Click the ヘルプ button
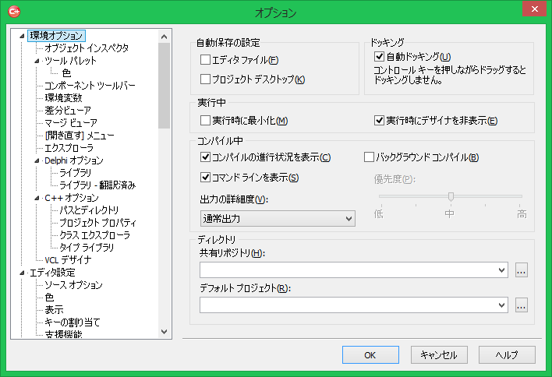 pos(507,354)
